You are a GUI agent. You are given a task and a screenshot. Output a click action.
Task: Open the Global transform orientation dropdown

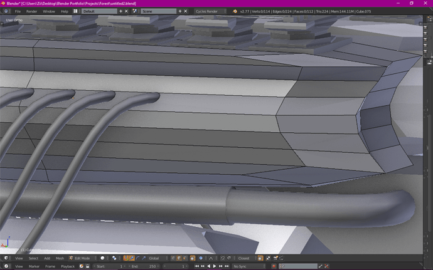click(x=156, y=258)
